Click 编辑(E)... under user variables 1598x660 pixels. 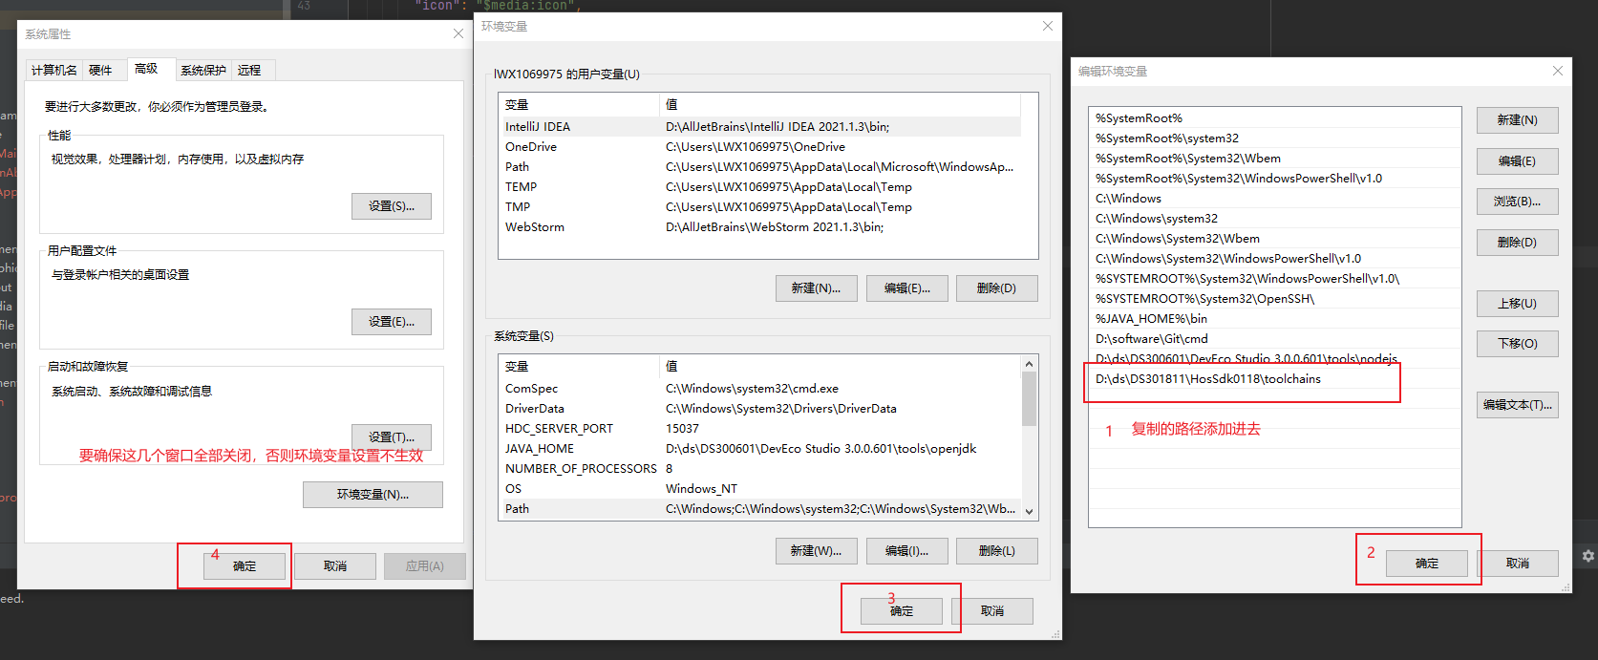pos(906,288)
